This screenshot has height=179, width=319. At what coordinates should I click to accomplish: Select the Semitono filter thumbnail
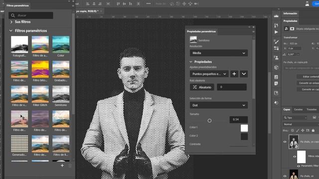61,94
